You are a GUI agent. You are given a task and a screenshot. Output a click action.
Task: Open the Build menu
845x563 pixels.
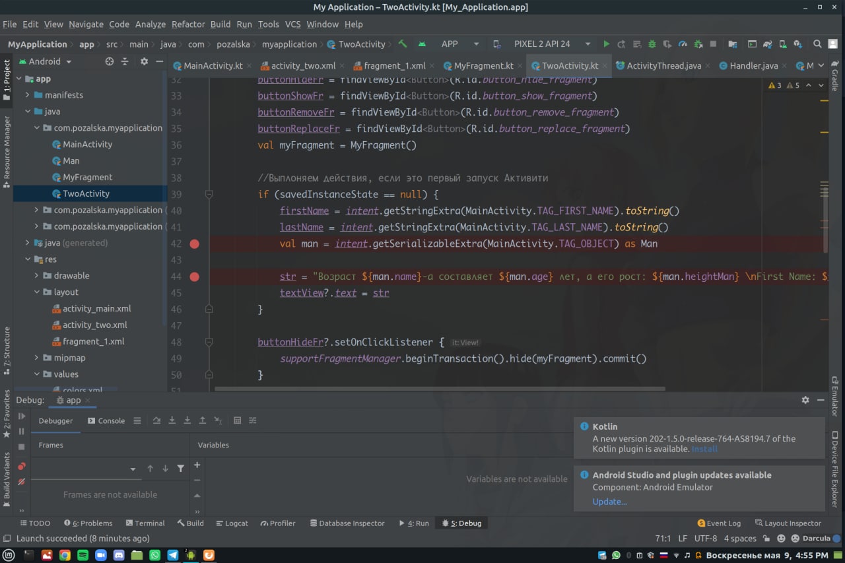(x=220, y=24)
